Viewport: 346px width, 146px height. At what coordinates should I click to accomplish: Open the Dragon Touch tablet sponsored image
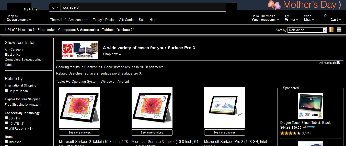pos(310,106)
